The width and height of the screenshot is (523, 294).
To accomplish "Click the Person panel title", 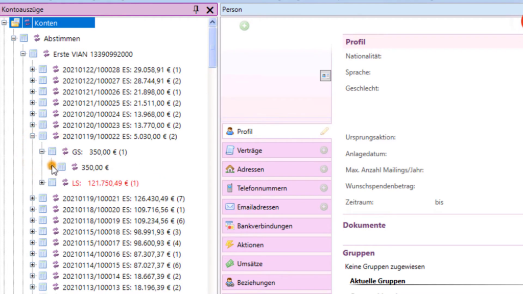I will coord(232,10).
